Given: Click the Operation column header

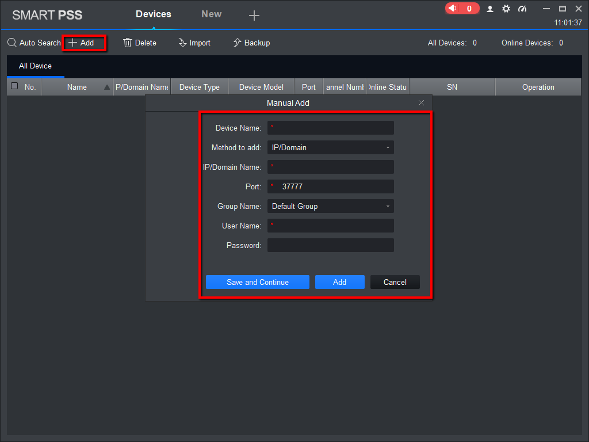Looking at the screenshot, I should pyautogui.click(x=538, y=87).
